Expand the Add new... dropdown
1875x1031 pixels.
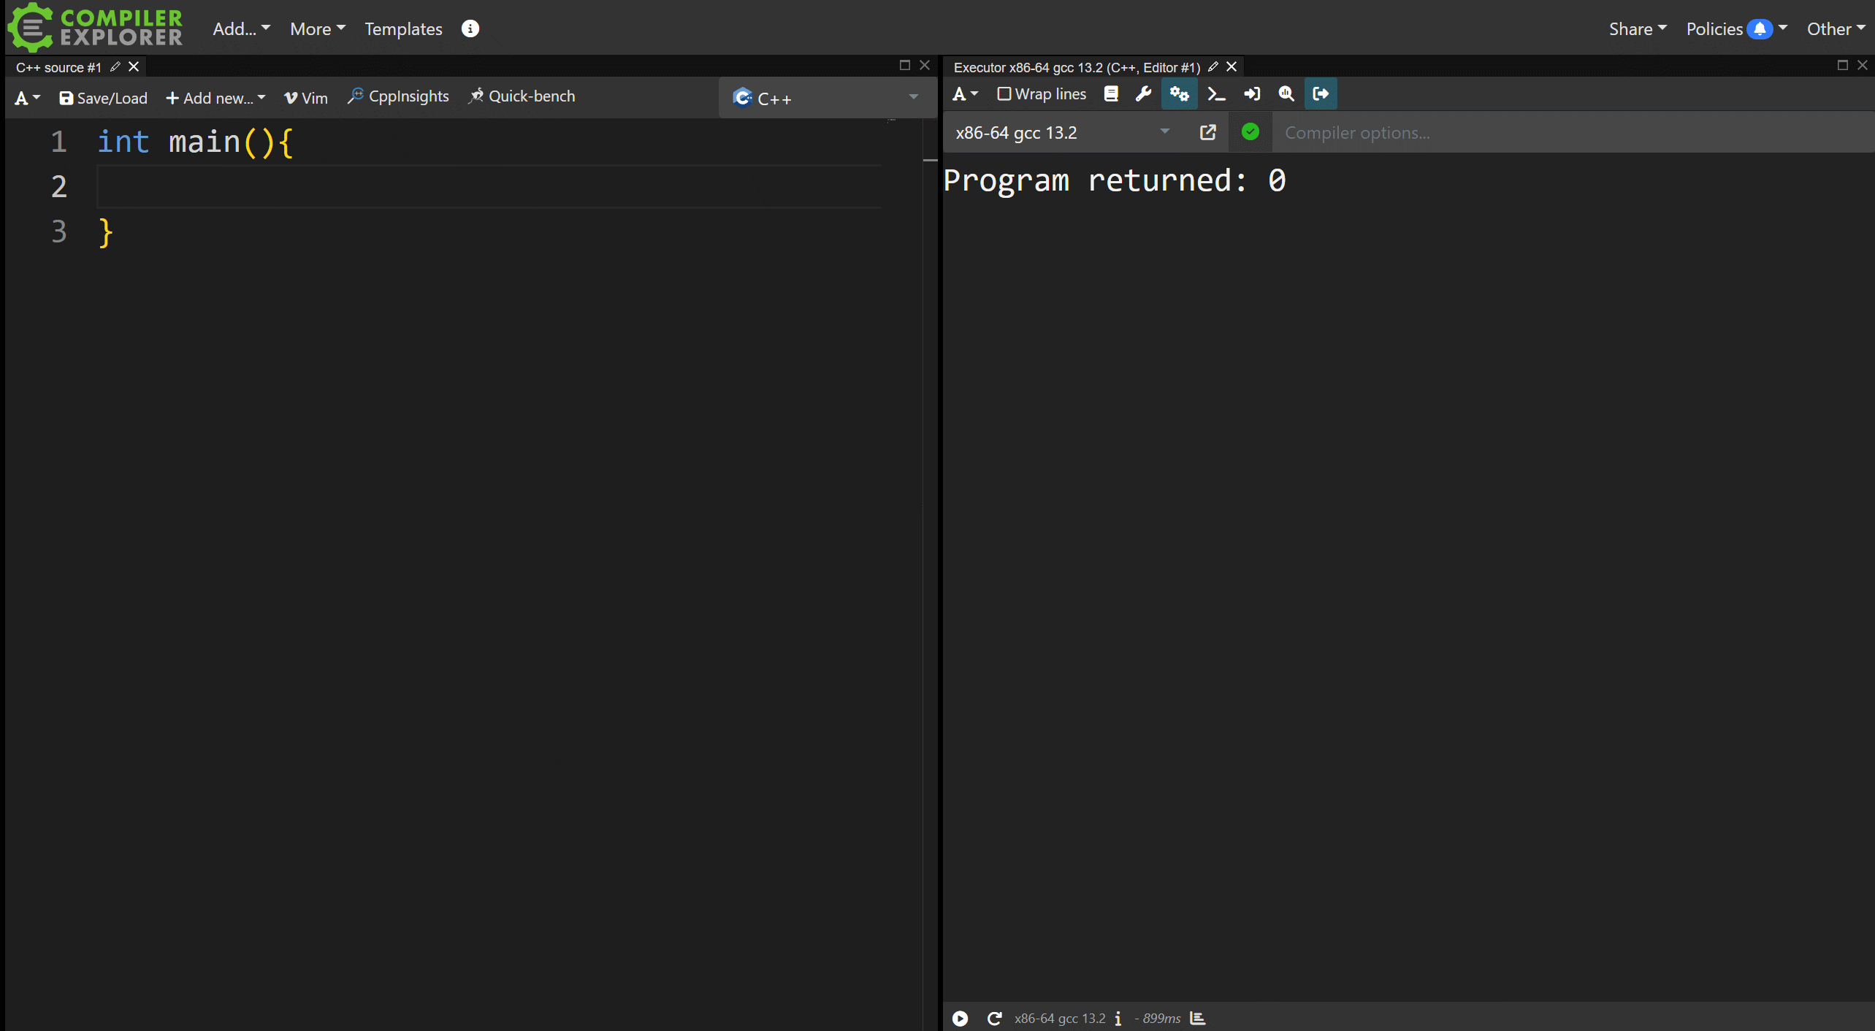(x=215, y=98)
